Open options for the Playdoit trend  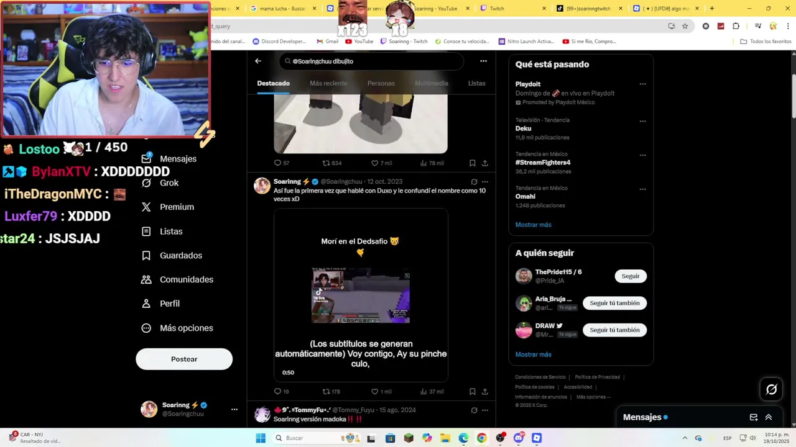click(x=642, y=84)
